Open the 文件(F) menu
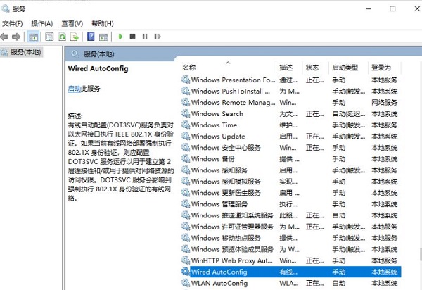This screenshot has height=290, width=422. [13, 23]
